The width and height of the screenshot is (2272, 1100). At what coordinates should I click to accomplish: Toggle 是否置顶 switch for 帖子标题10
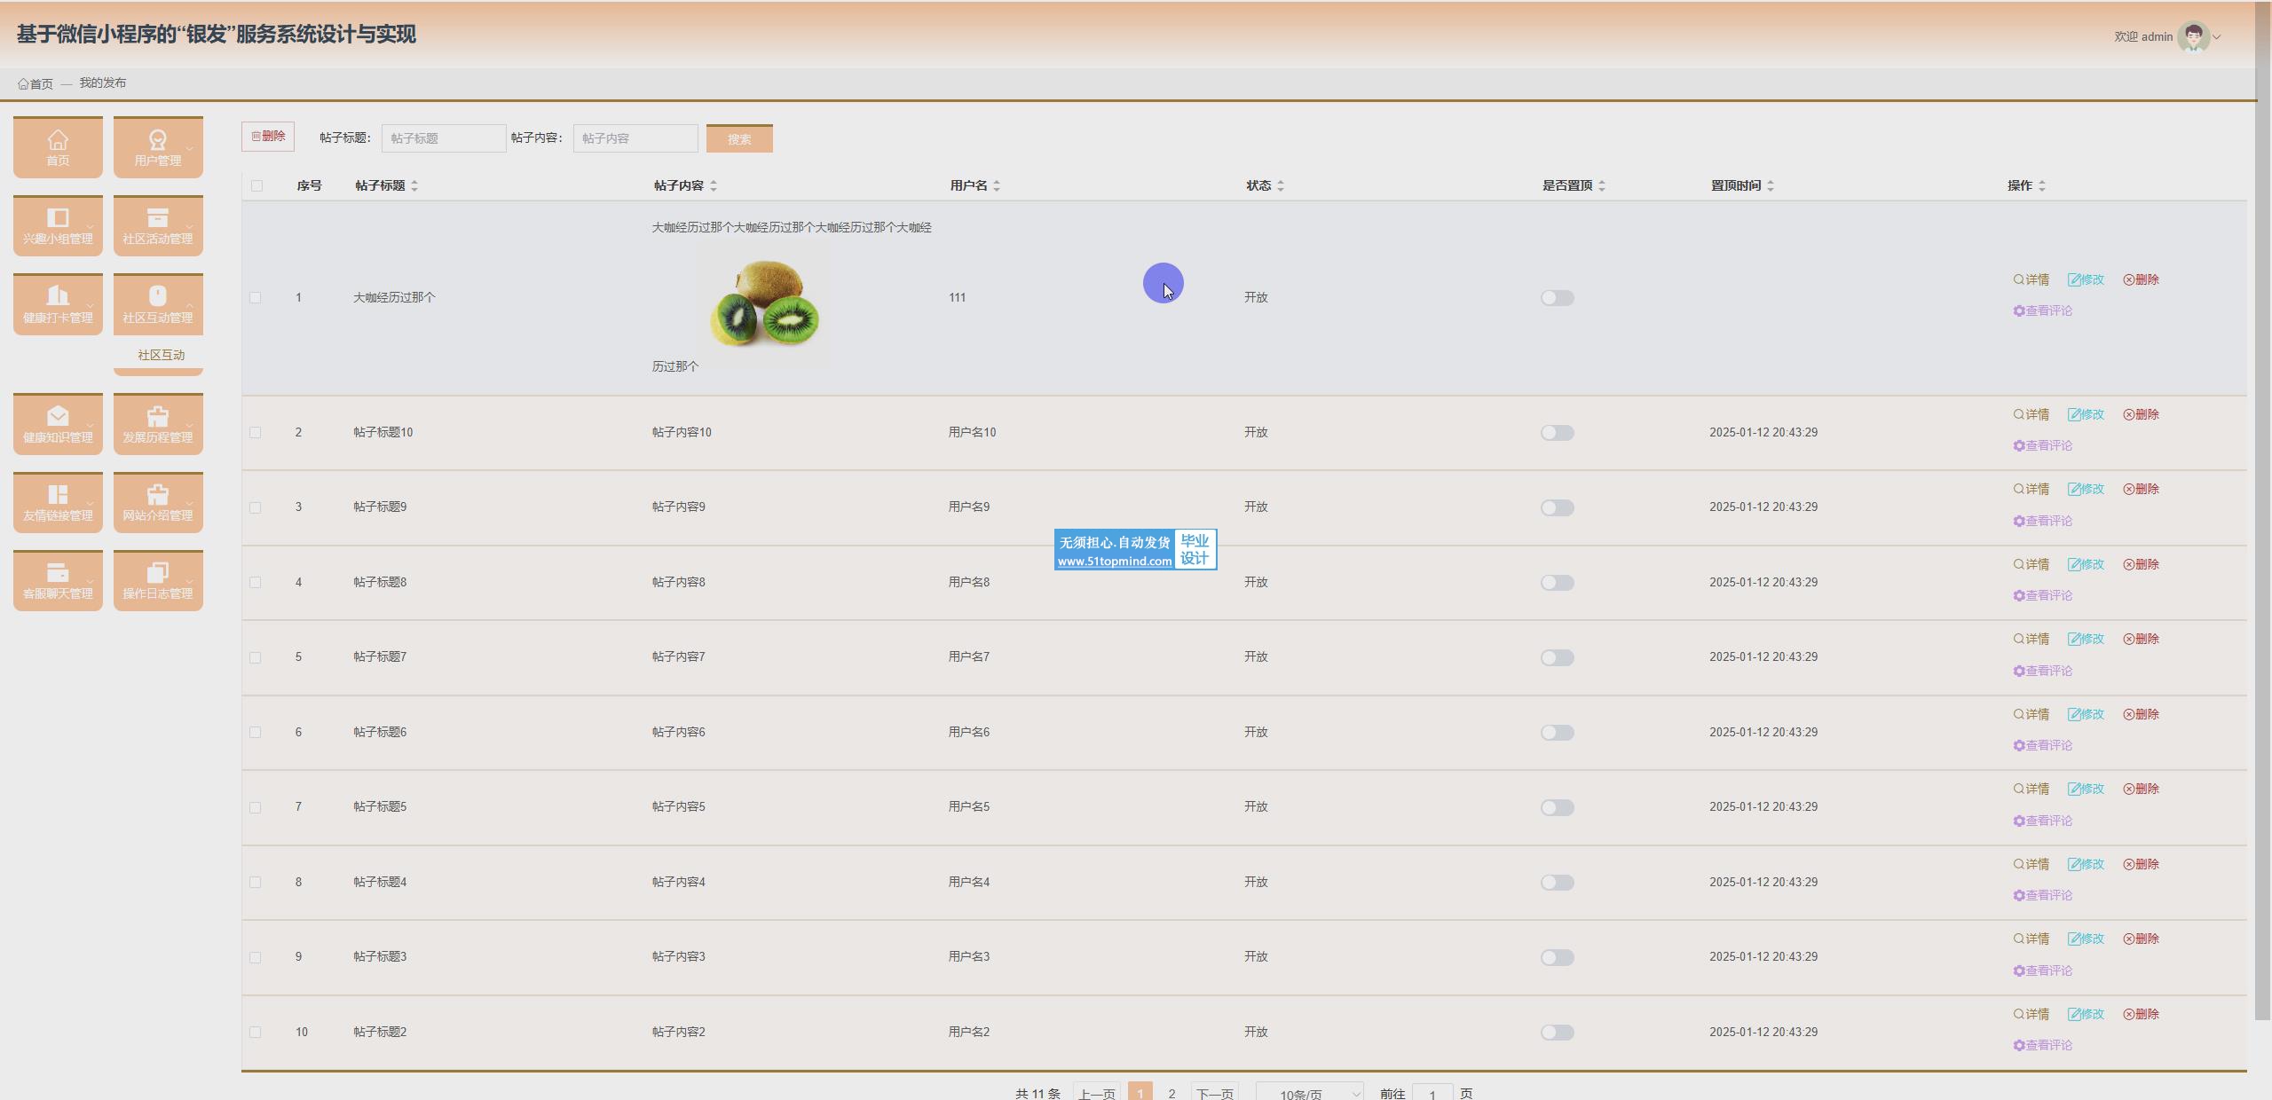[1557, 433]
